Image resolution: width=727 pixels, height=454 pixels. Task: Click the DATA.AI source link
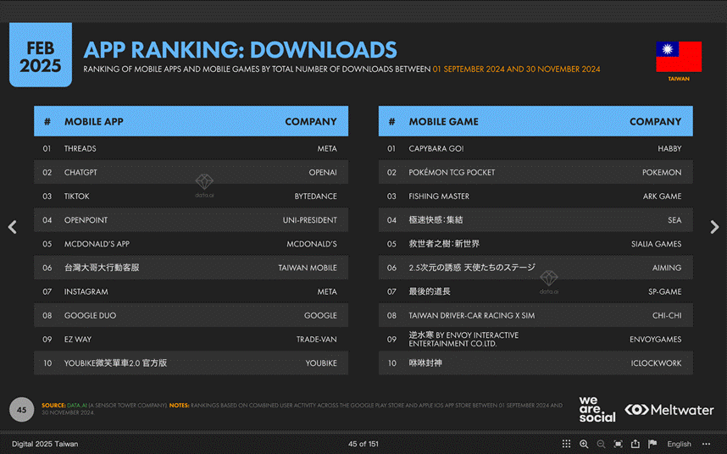pyautogui.click(x=77, y=406)
